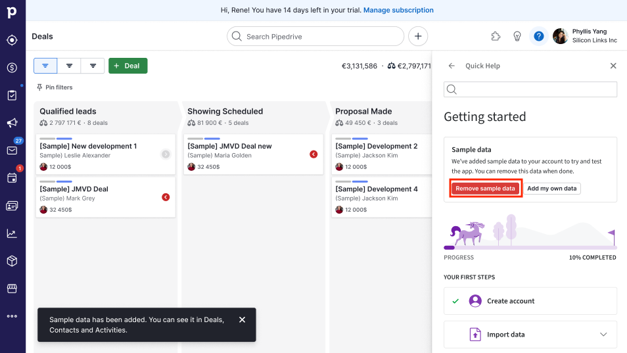Click grey activity arrow on New development 1

coord(166,154)
